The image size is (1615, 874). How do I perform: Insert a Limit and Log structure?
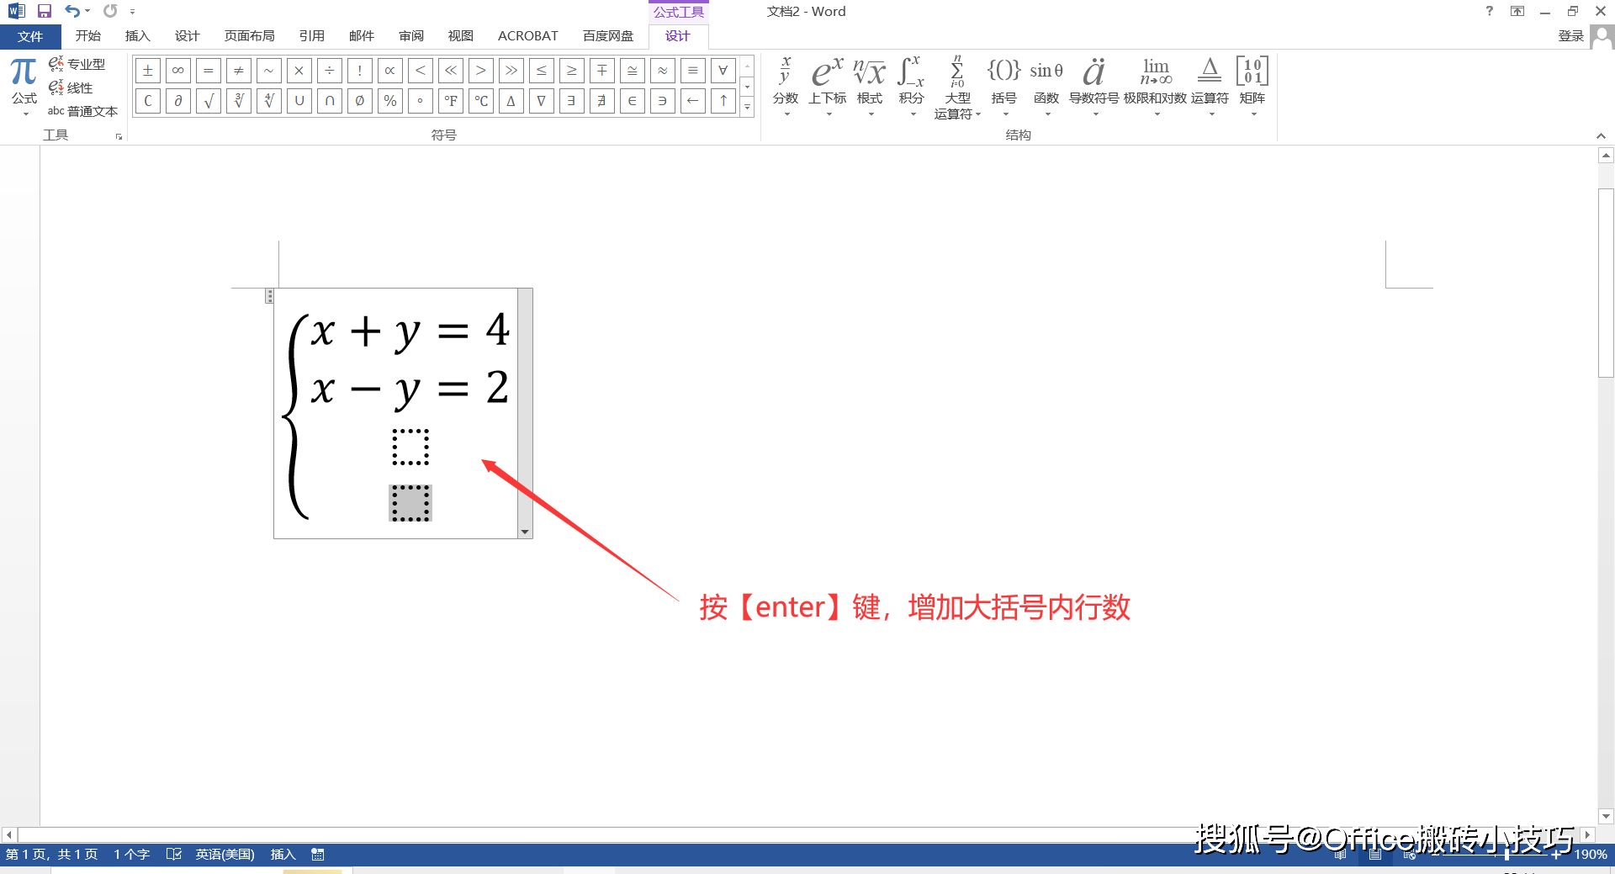point(1156,84)
